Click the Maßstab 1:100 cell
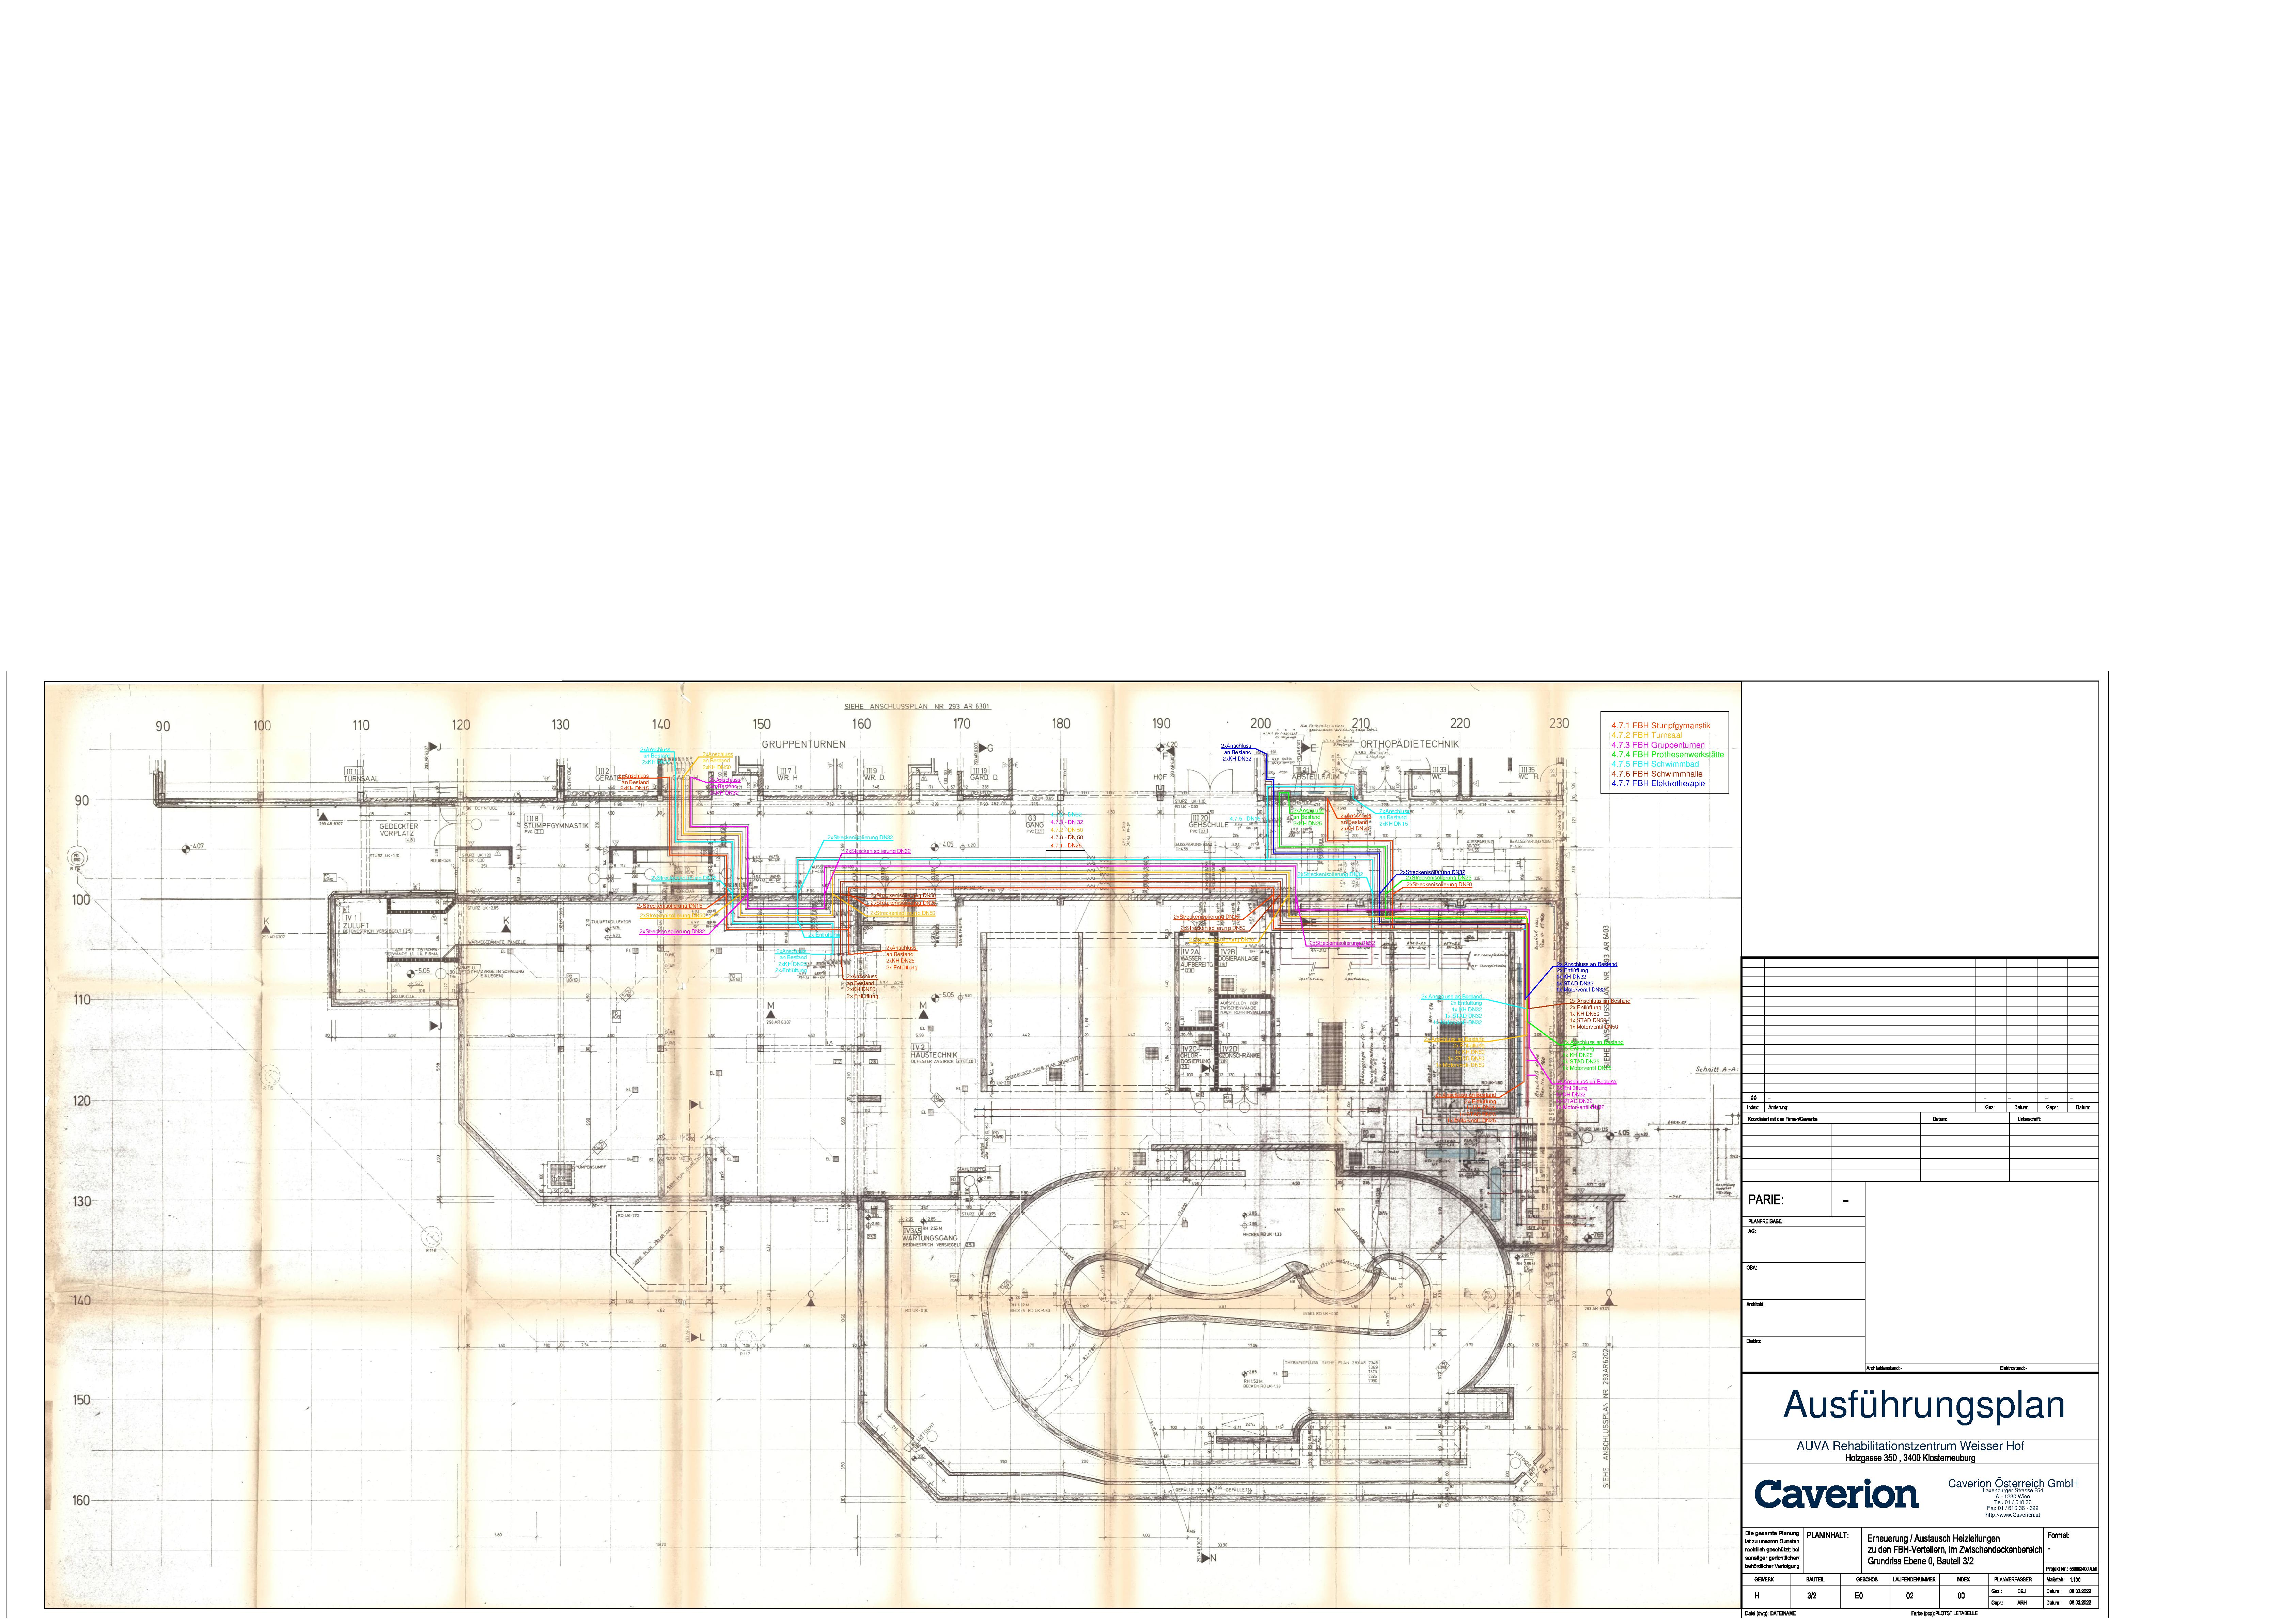This screenshot has height=1624, width=2296. pyautogui.click(x=2071, y=1580)
